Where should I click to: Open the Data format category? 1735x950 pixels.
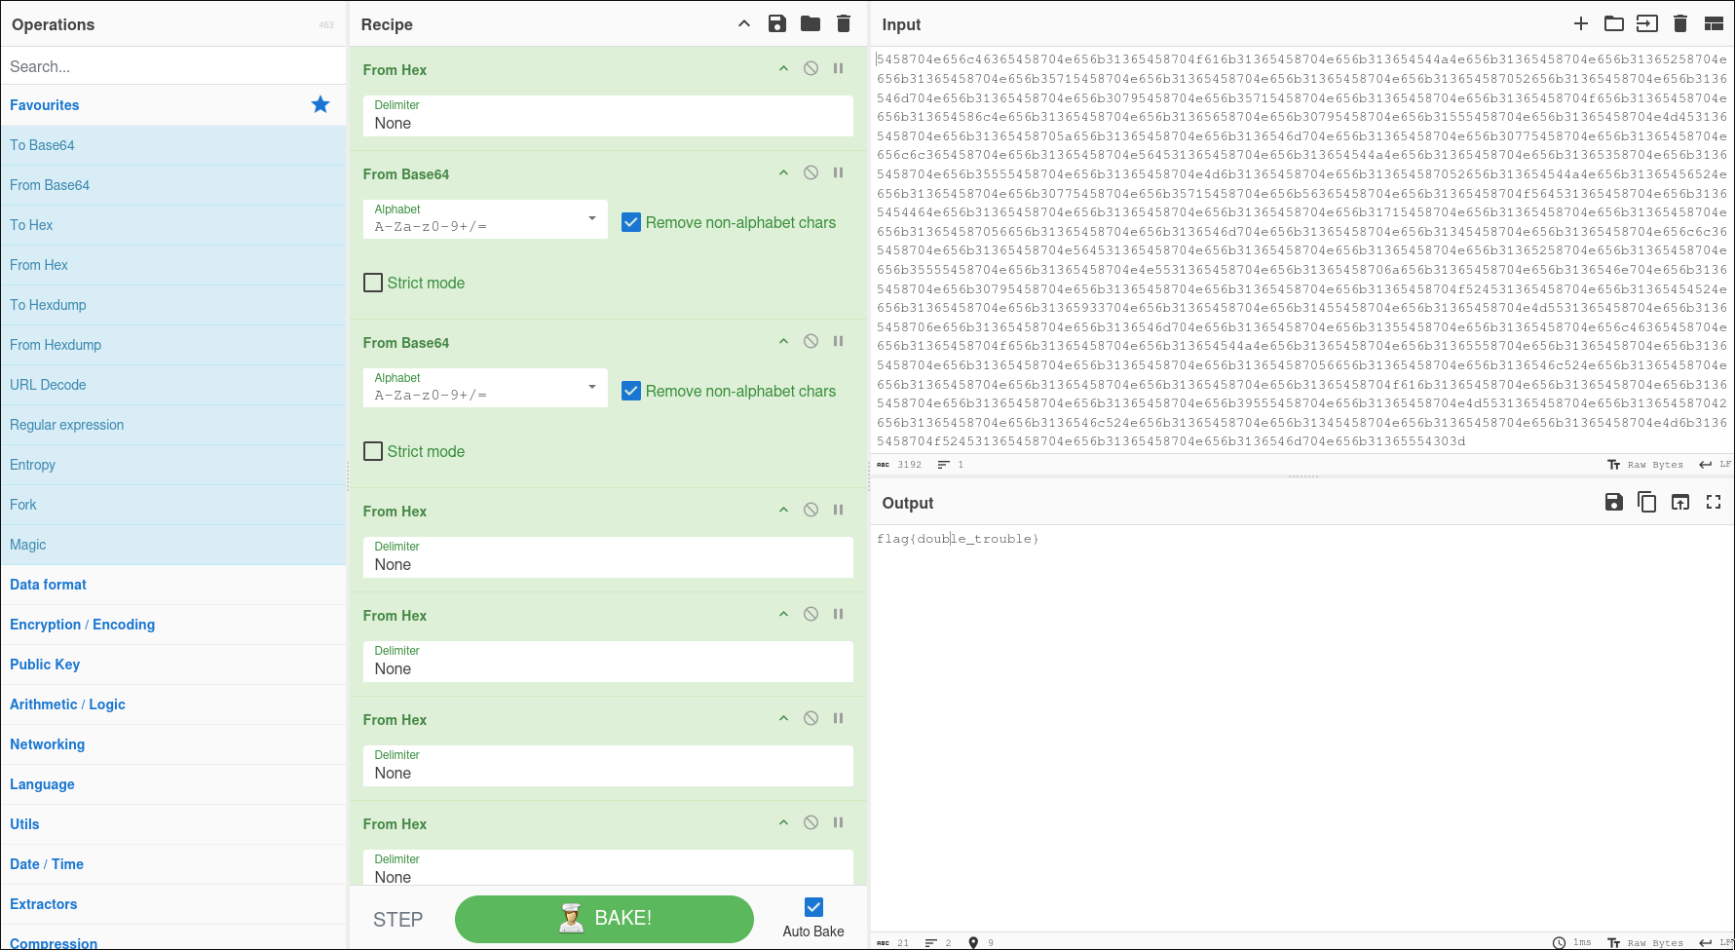[48, 585]
